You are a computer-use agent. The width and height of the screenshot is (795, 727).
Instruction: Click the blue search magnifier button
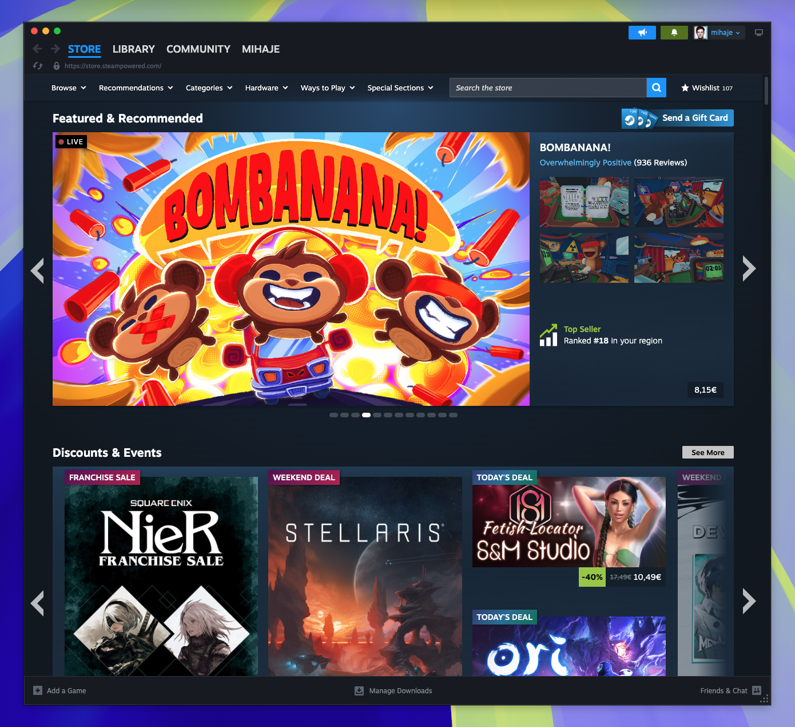(x=657, y=88)
